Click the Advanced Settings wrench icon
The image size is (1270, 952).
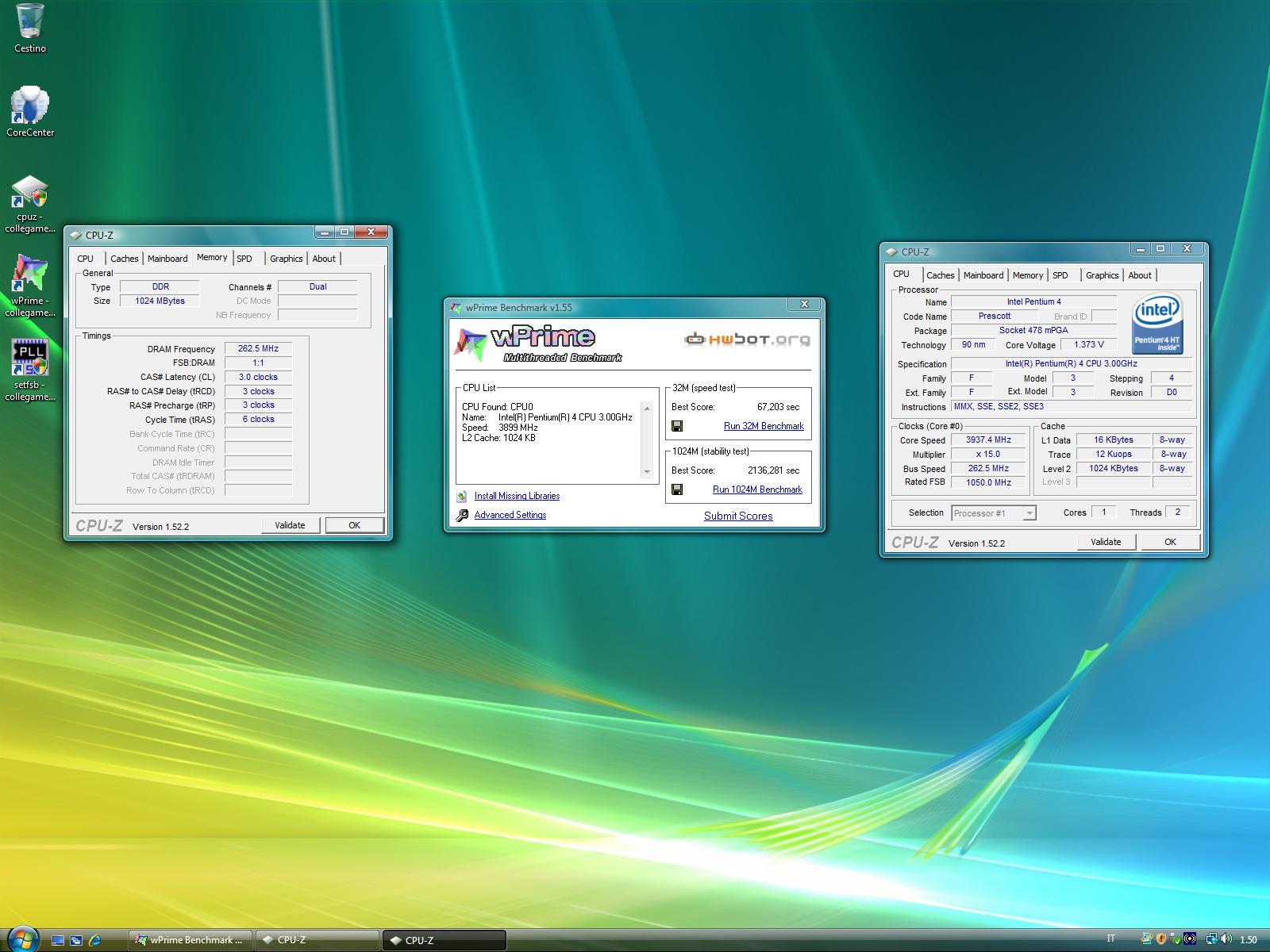462,515
